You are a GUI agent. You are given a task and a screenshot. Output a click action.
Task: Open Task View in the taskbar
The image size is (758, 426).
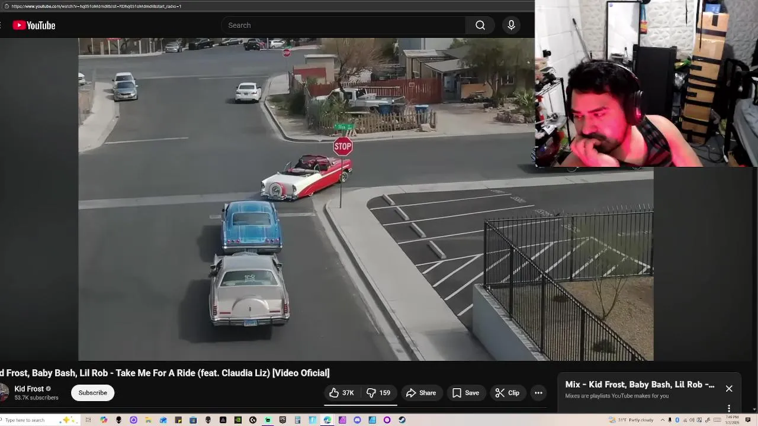[x=88, y=420]
